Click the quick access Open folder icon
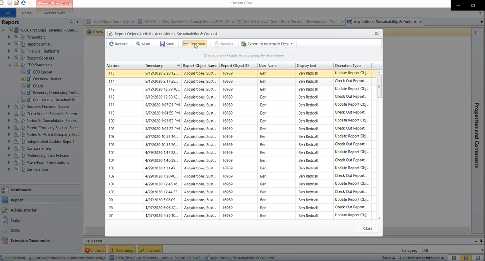Screen dimensions: 485x261 pos(16,3)
